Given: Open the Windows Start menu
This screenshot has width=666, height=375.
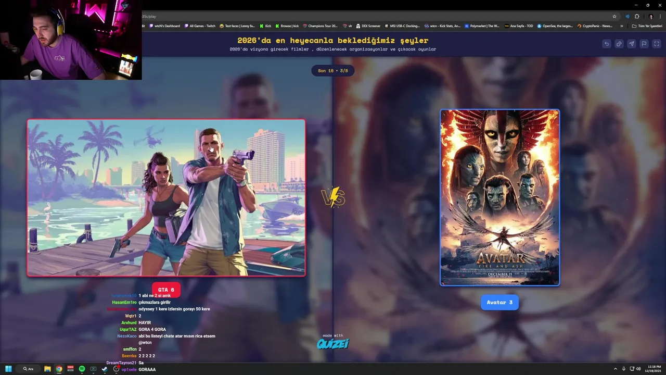Looking at the screenshot, I should (x=8, y=369).
